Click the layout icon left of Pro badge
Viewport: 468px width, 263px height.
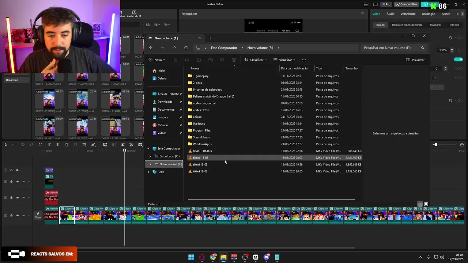[x=366, y=4]
